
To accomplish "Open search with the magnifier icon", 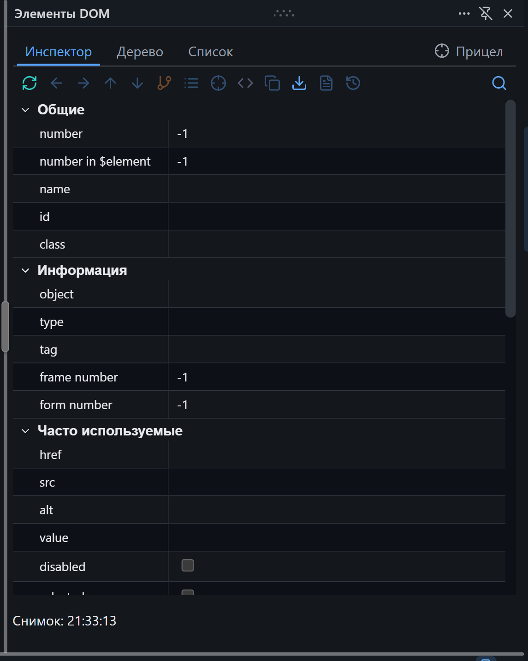I will pyautogui.click(x=499, y=83).
